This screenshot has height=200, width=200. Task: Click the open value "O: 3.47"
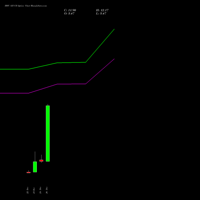[x=69, y=14]
